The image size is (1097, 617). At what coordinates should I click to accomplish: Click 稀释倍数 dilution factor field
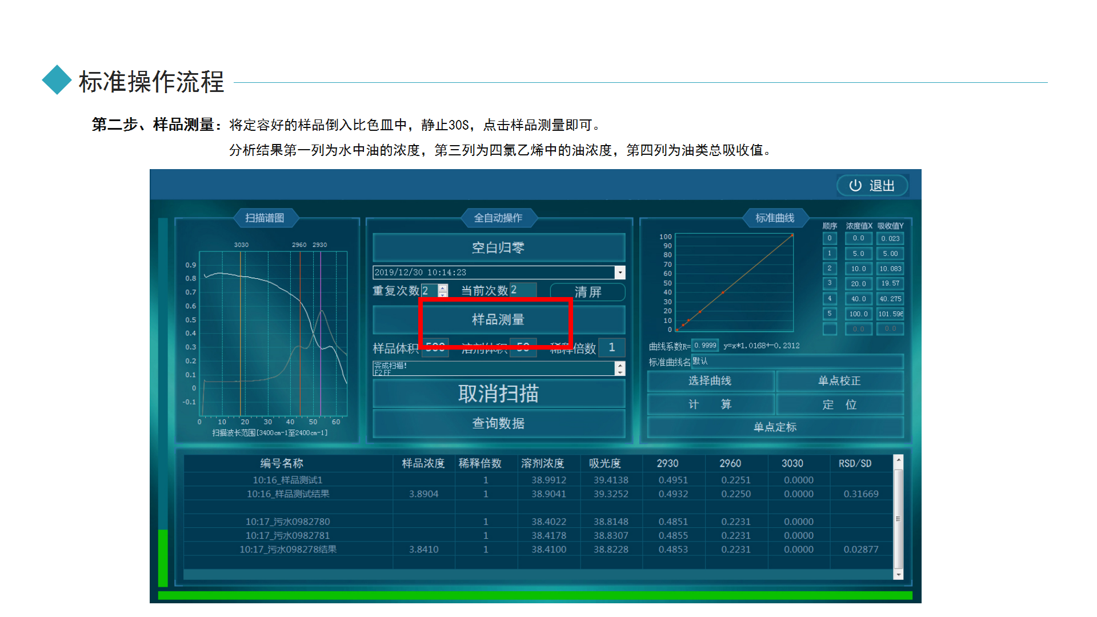pos(611,347)
